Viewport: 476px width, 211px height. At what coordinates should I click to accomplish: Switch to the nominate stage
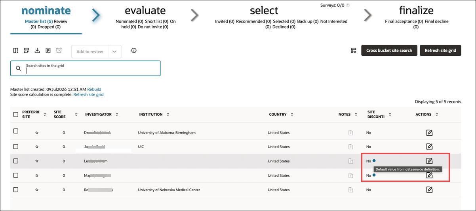click(46, 10)
